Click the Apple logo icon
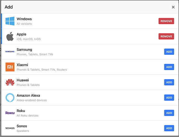The height and width of the screenshot is (137, 179). click(x=10, y=36)
